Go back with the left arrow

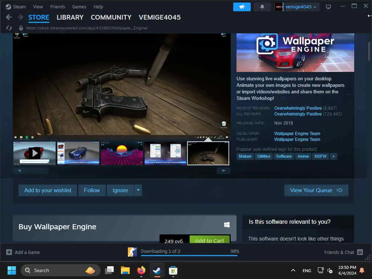pos(9,17)
